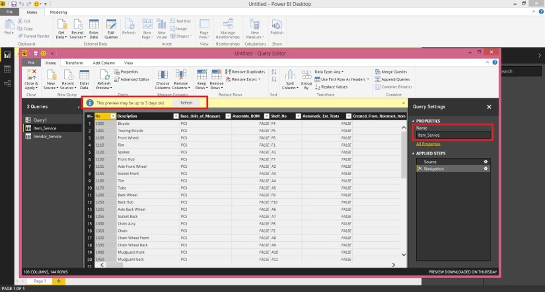
Task: Click Remove Duplicates in the ribbon
Action: click(245, 72)
